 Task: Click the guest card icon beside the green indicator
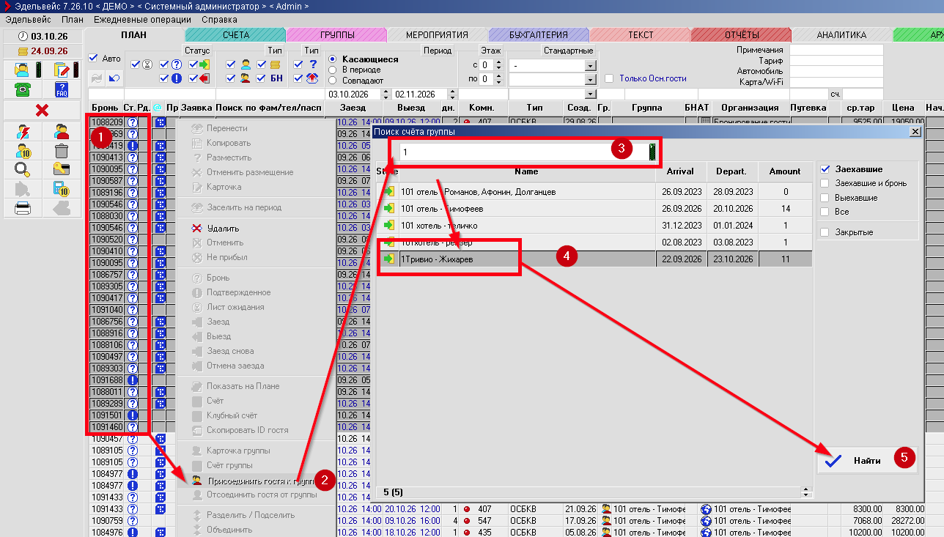[x=23, y=70]
